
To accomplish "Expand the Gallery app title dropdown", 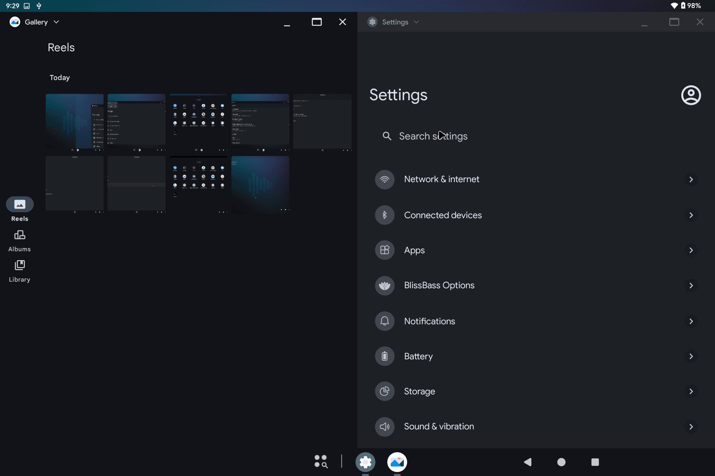I will coord(56,22).
